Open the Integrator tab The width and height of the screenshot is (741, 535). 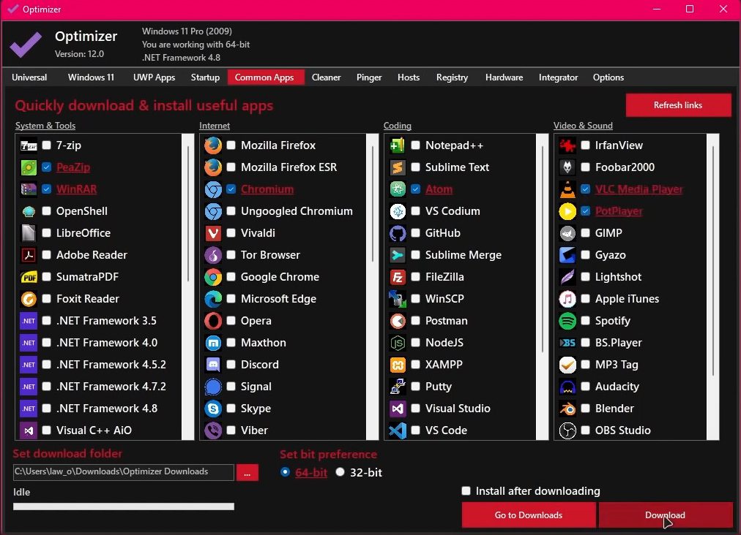[558, 77]
